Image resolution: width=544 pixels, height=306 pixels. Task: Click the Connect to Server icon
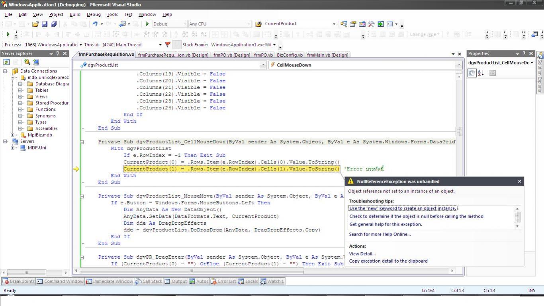tap(36, 62)
